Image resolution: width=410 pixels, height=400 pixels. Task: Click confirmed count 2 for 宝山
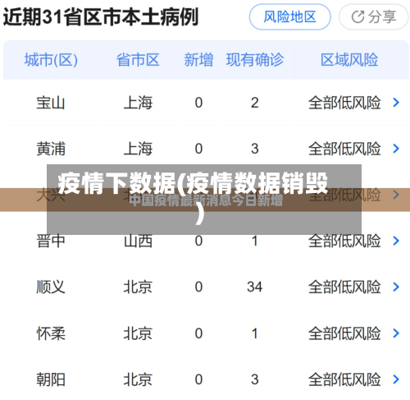(255, 103)
